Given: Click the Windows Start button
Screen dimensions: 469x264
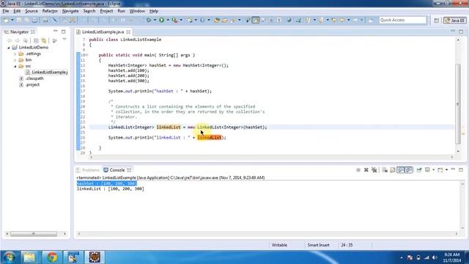Looking at the screenshot, I should tap(9, 257).
